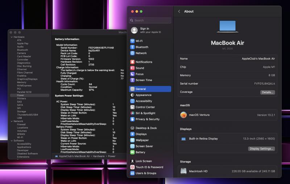The width and height of the screenshot is (290, 184).
Task: Select Power in System Information sidebar
Action: click(20, 95)
